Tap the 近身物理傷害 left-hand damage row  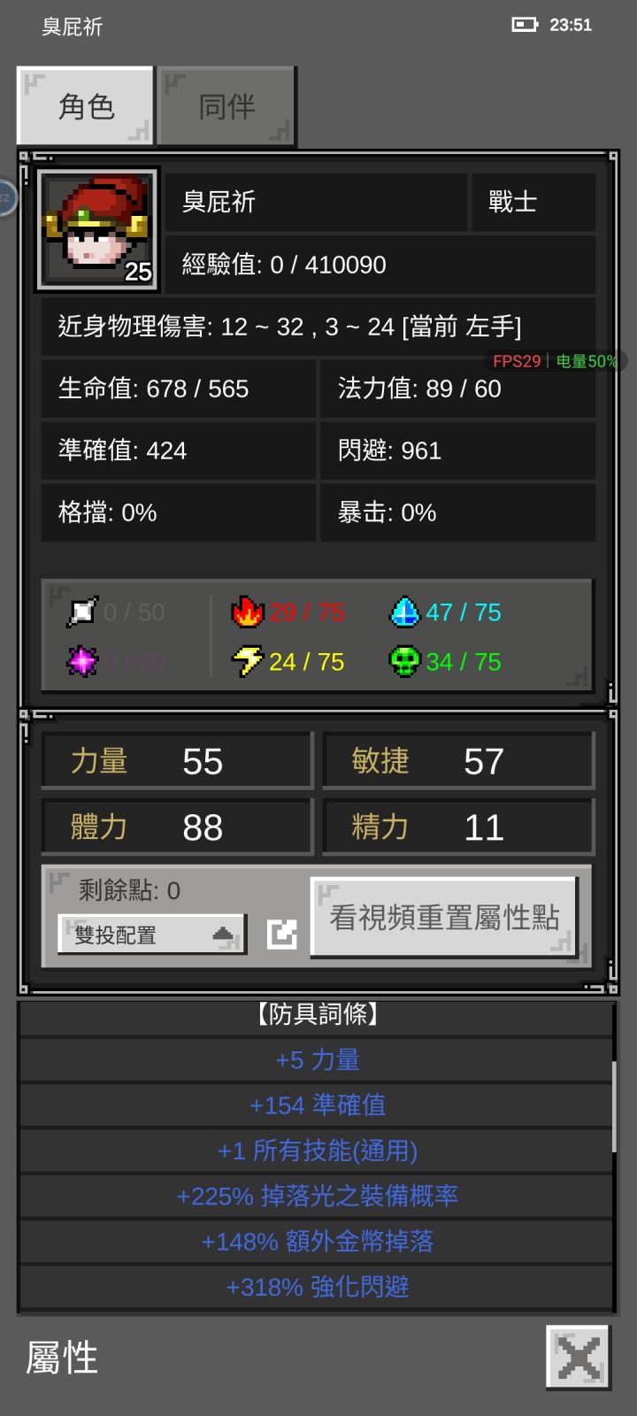pos(318,327)
